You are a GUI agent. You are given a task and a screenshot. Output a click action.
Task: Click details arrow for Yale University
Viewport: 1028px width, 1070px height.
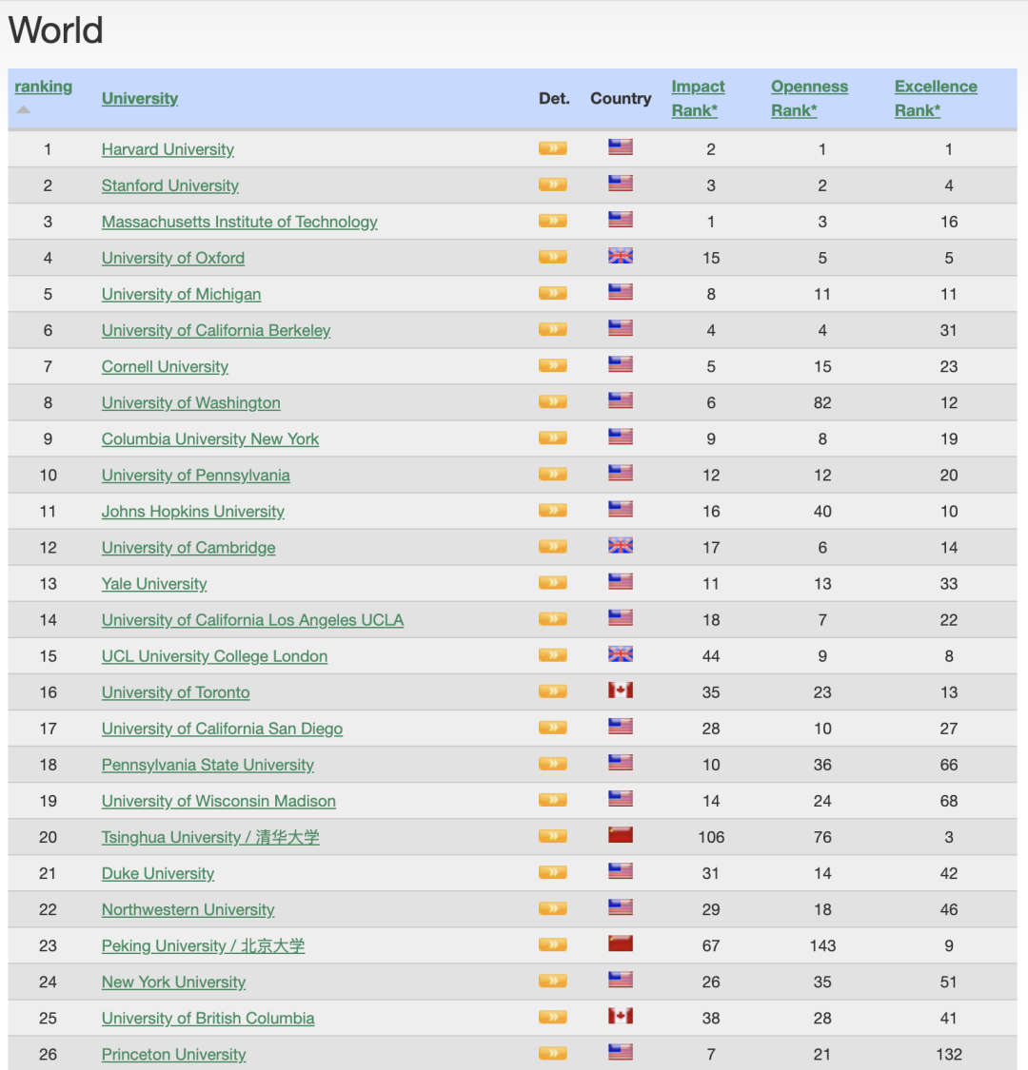pyautogui.click(x=553, y=582)
